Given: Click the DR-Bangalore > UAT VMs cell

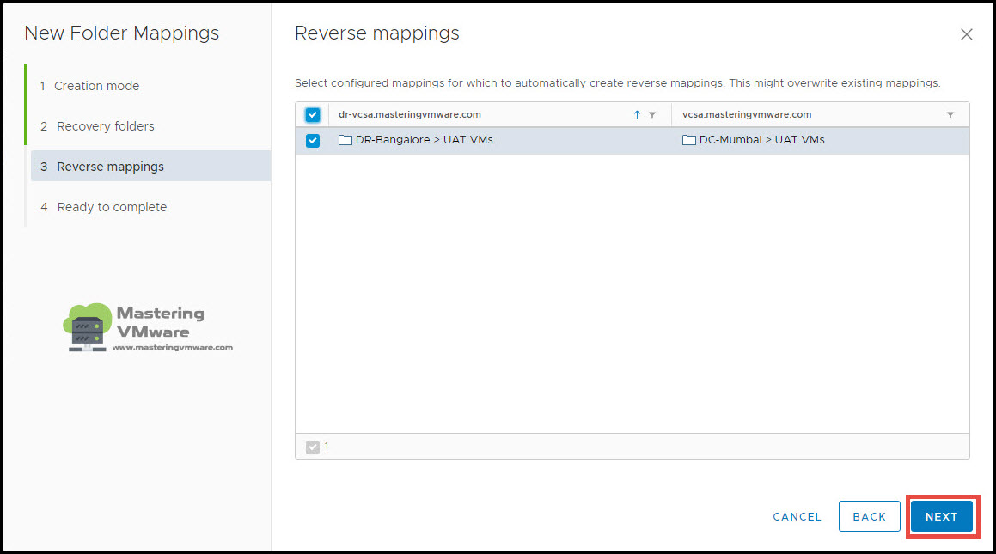Looking at the screenshot, I should point(500,140).
